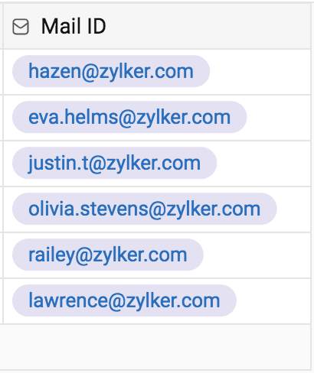
Task: Click the envelope icon in the column header
Action: pos(21,27)
